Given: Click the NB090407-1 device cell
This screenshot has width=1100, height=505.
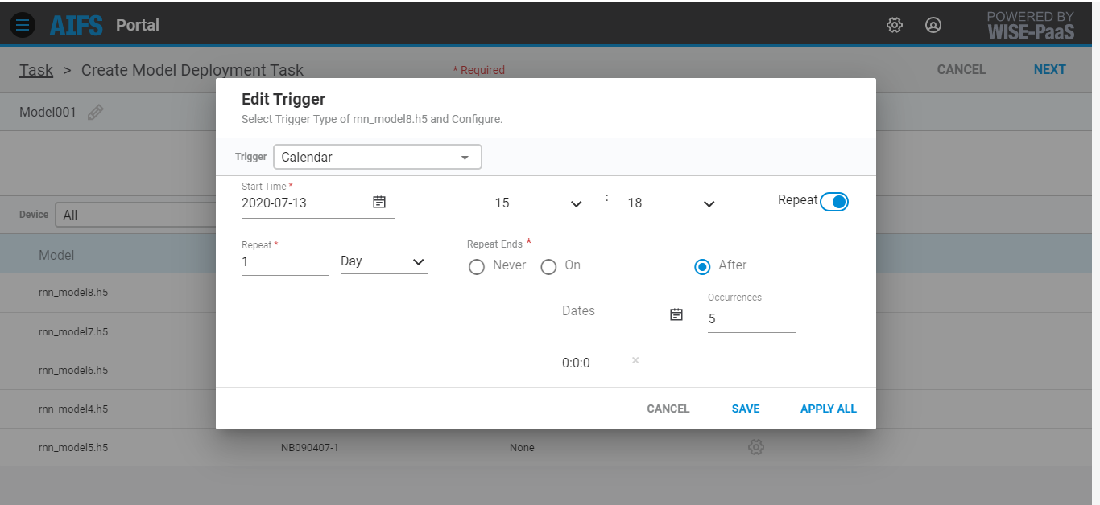Looking at the screenshot, I should (310, 447).
